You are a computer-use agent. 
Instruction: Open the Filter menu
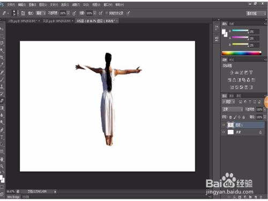pos(76,5)
